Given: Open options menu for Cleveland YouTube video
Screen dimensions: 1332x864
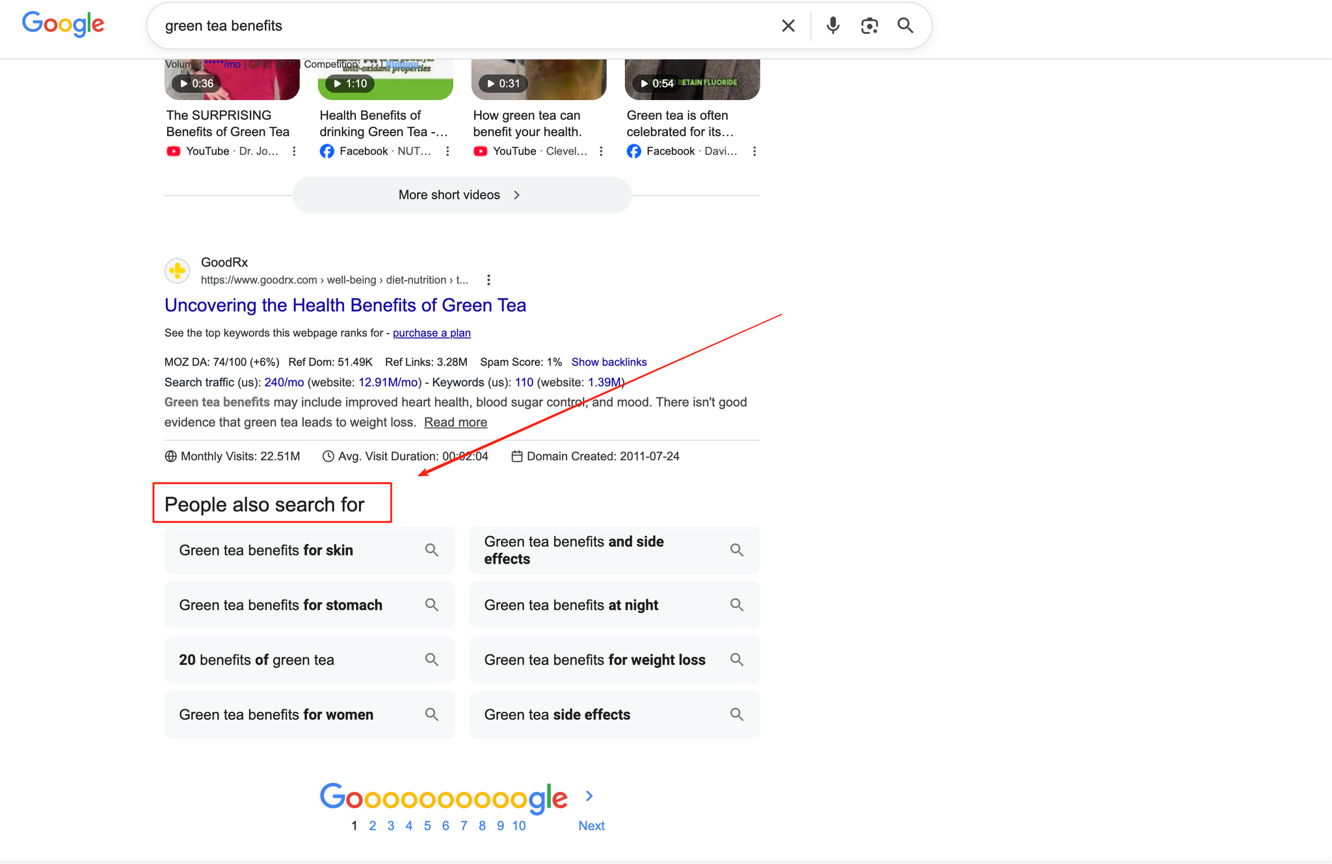Looking at the screenshot, I should tap(601, 151).
